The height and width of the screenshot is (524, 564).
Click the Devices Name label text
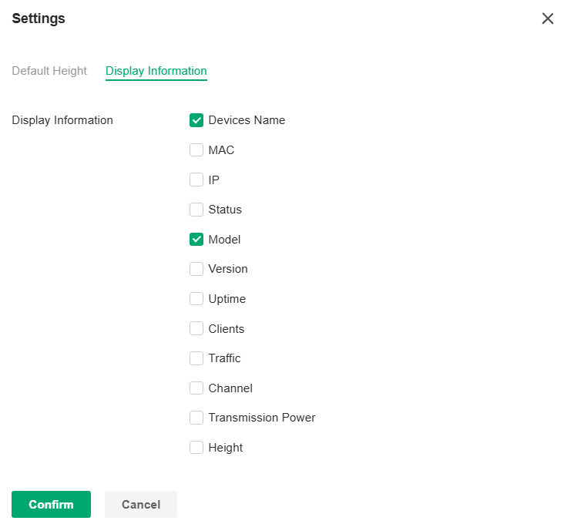pyautogui.click(x=247, y=120)
